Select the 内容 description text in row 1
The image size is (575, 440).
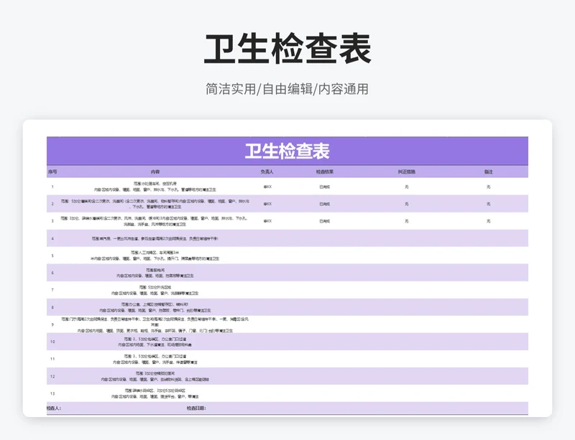click(155, 187)
